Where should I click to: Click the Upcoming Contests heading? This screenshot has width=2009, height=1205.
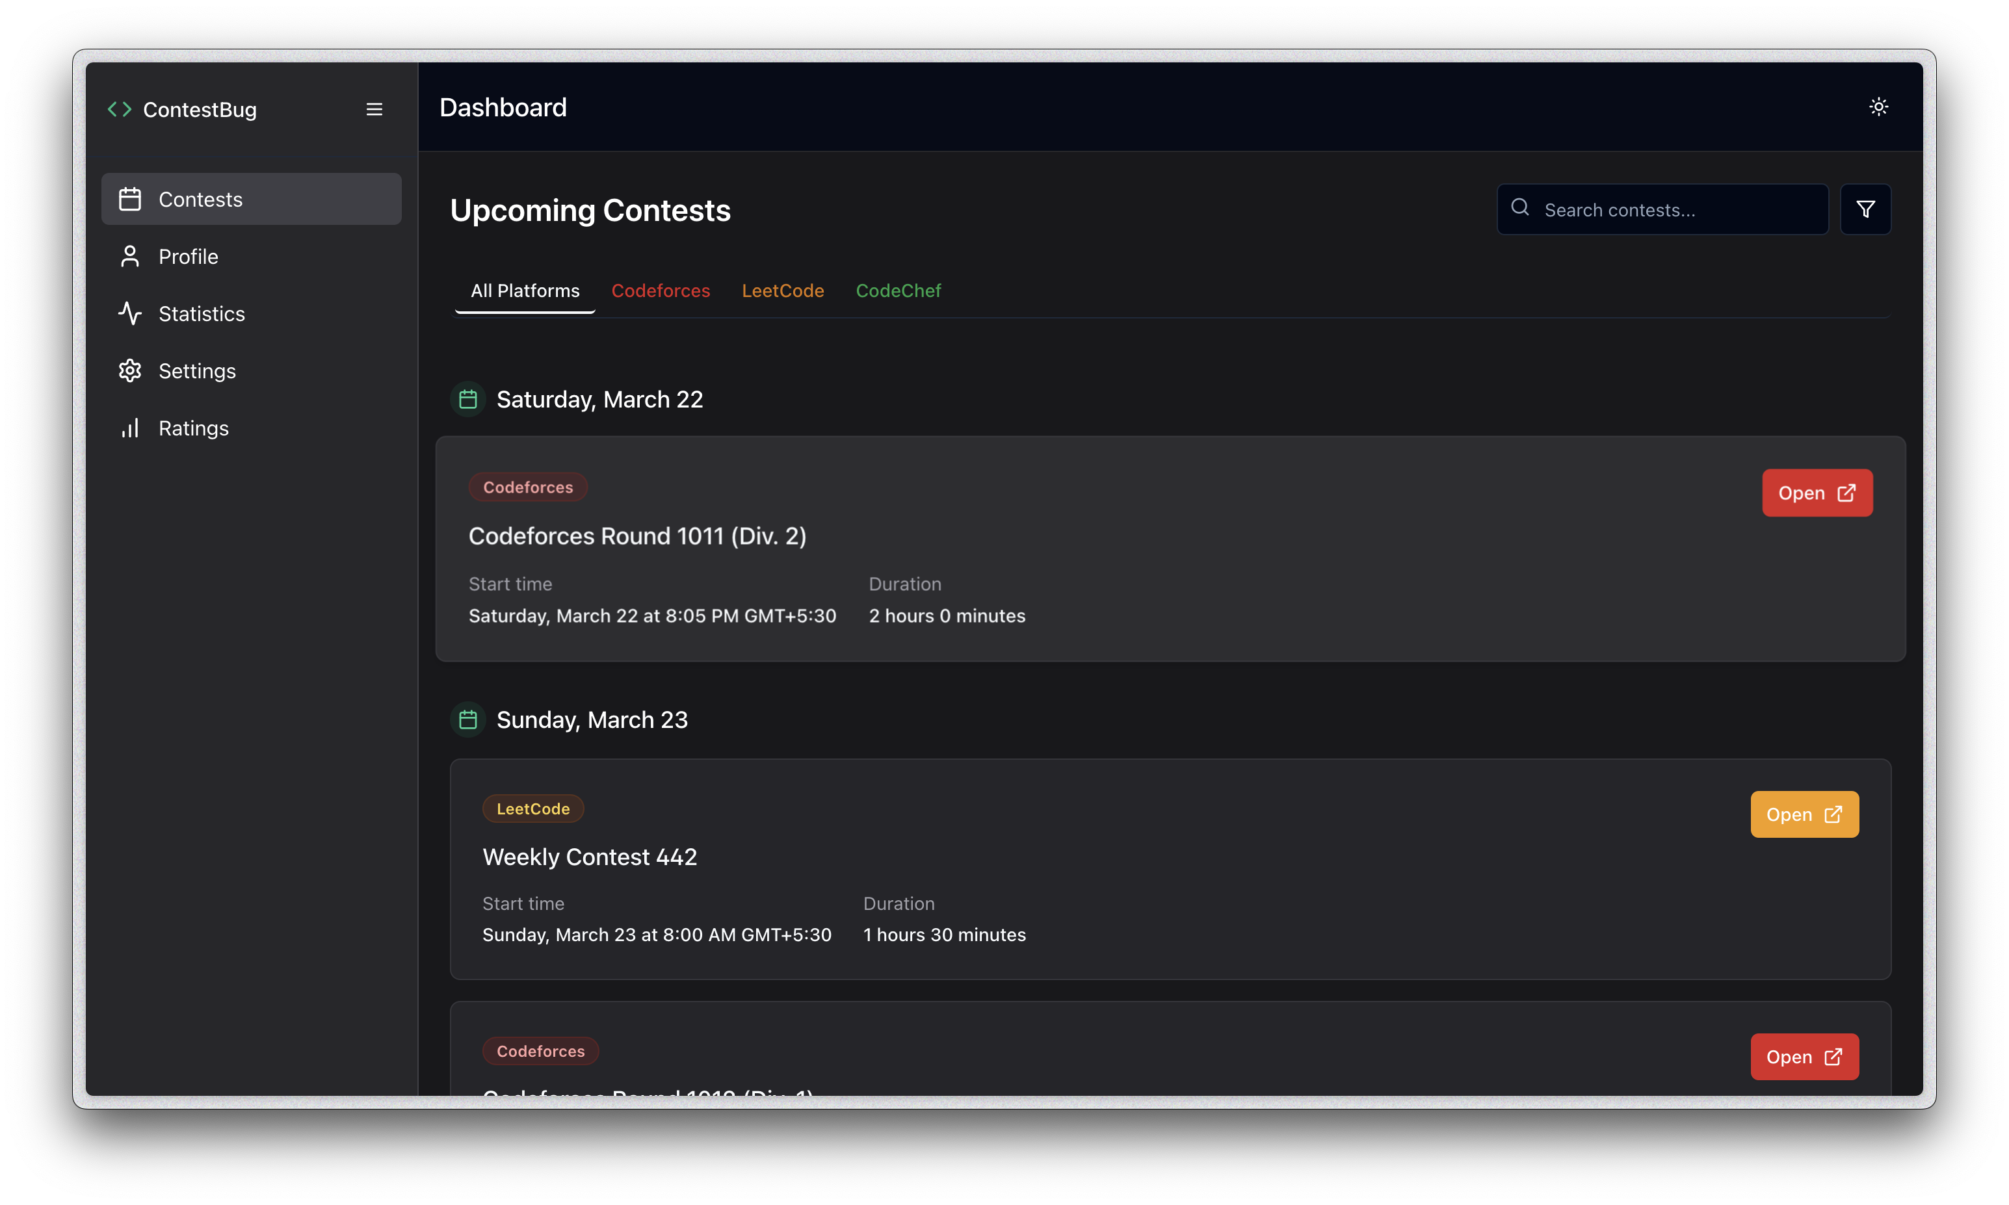[x=590, y=211]
